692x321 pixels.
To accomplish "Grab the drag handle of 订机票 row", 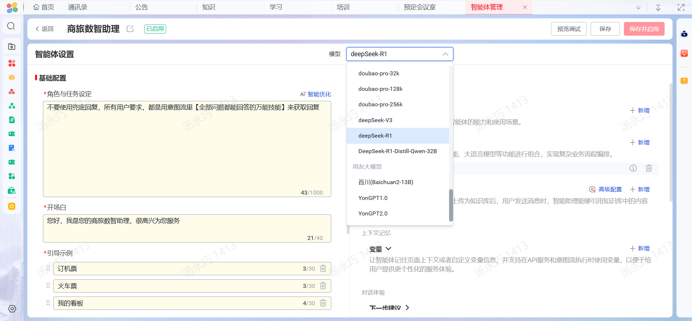I will 48,268.
